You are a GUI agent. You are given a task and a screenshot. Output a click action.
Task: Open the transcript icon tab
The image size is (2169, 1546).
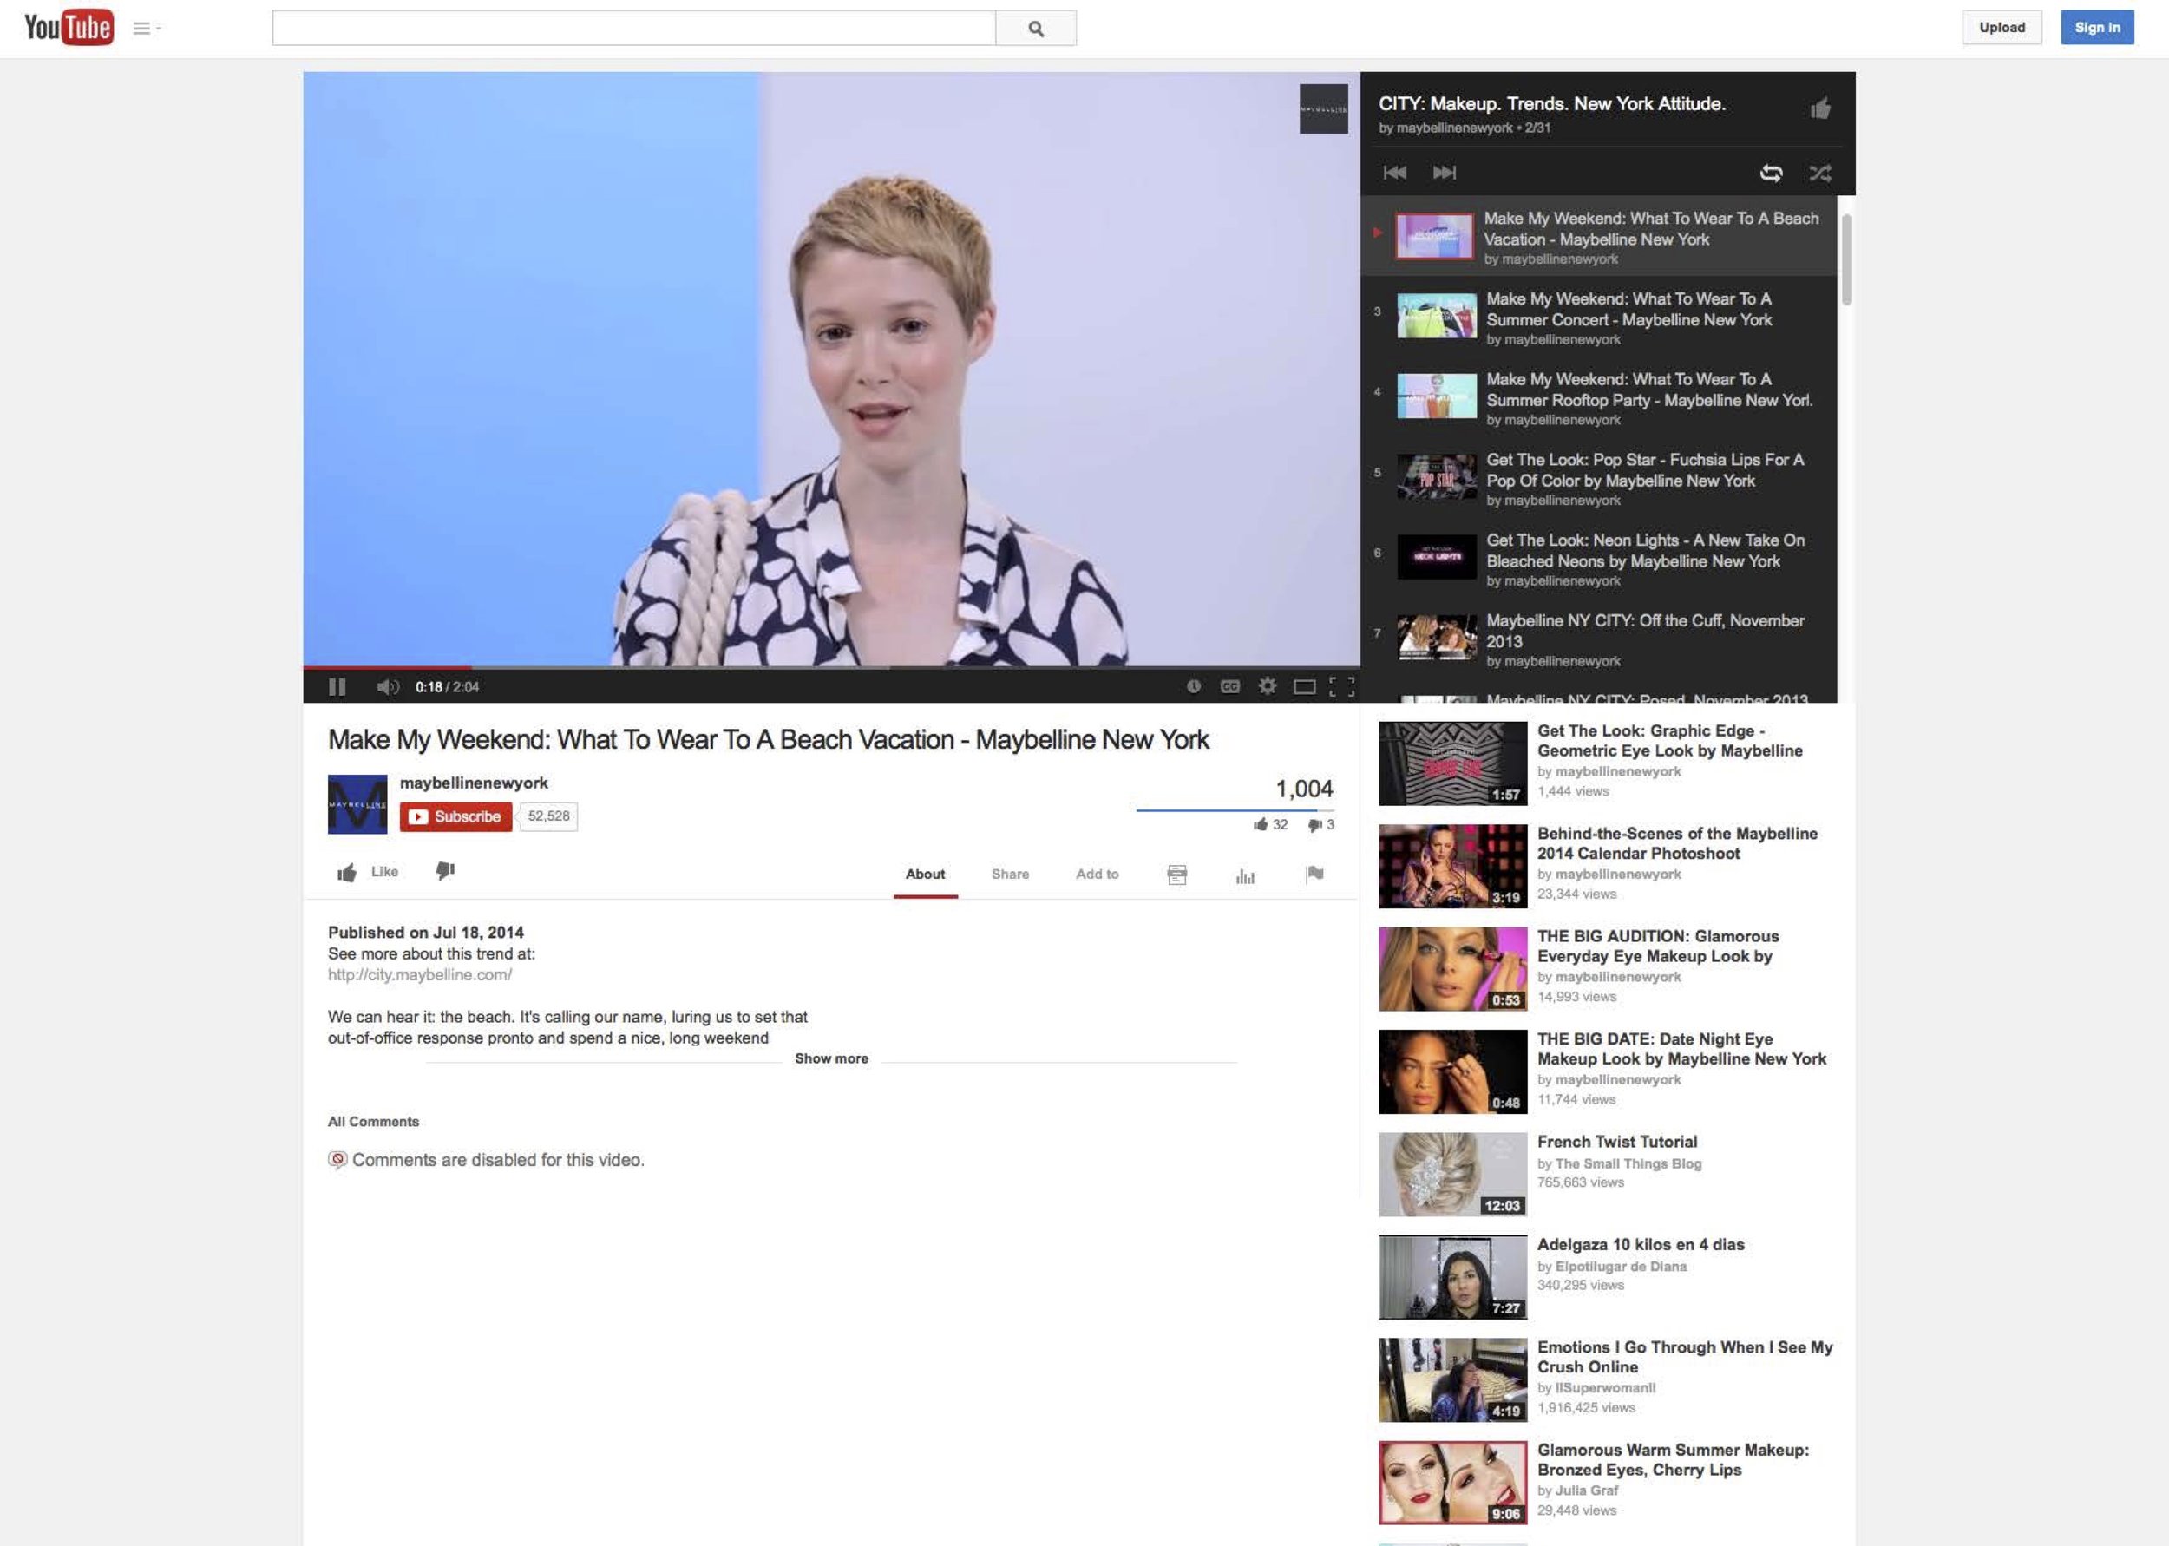[x=1176, y=875]
